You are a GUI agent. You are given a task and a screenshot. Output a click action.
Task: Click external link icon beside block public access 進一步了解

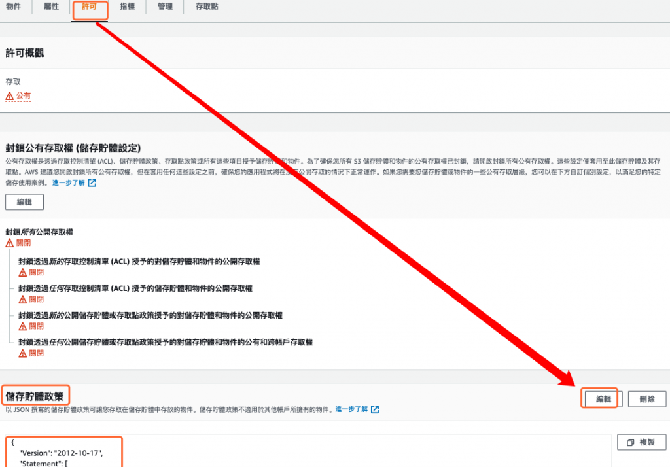(x=92, y=183)
